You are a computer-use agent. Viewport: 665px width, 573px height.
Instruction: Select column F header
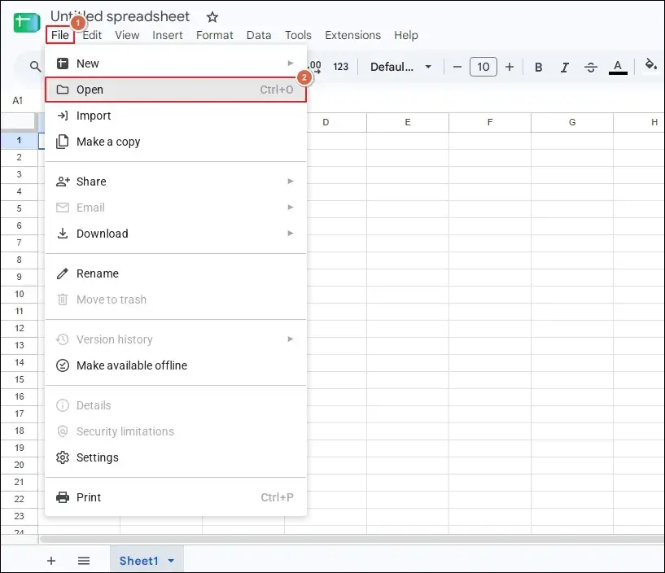pyautogui.click(x=490, y=122)
